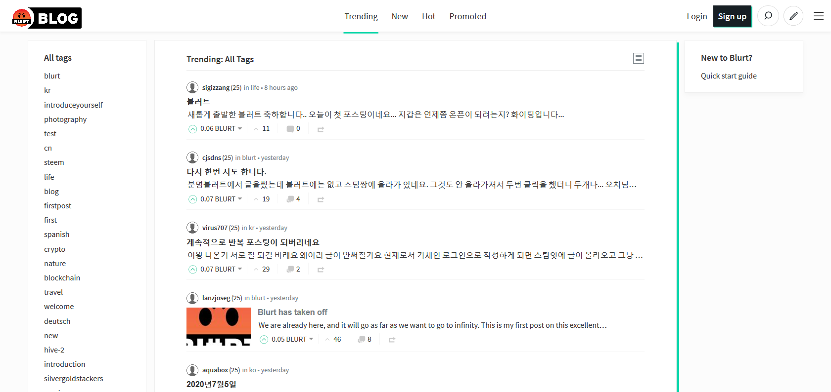Switch to the Promoted tab
This screenshot has width=831, height=392.
467,16
